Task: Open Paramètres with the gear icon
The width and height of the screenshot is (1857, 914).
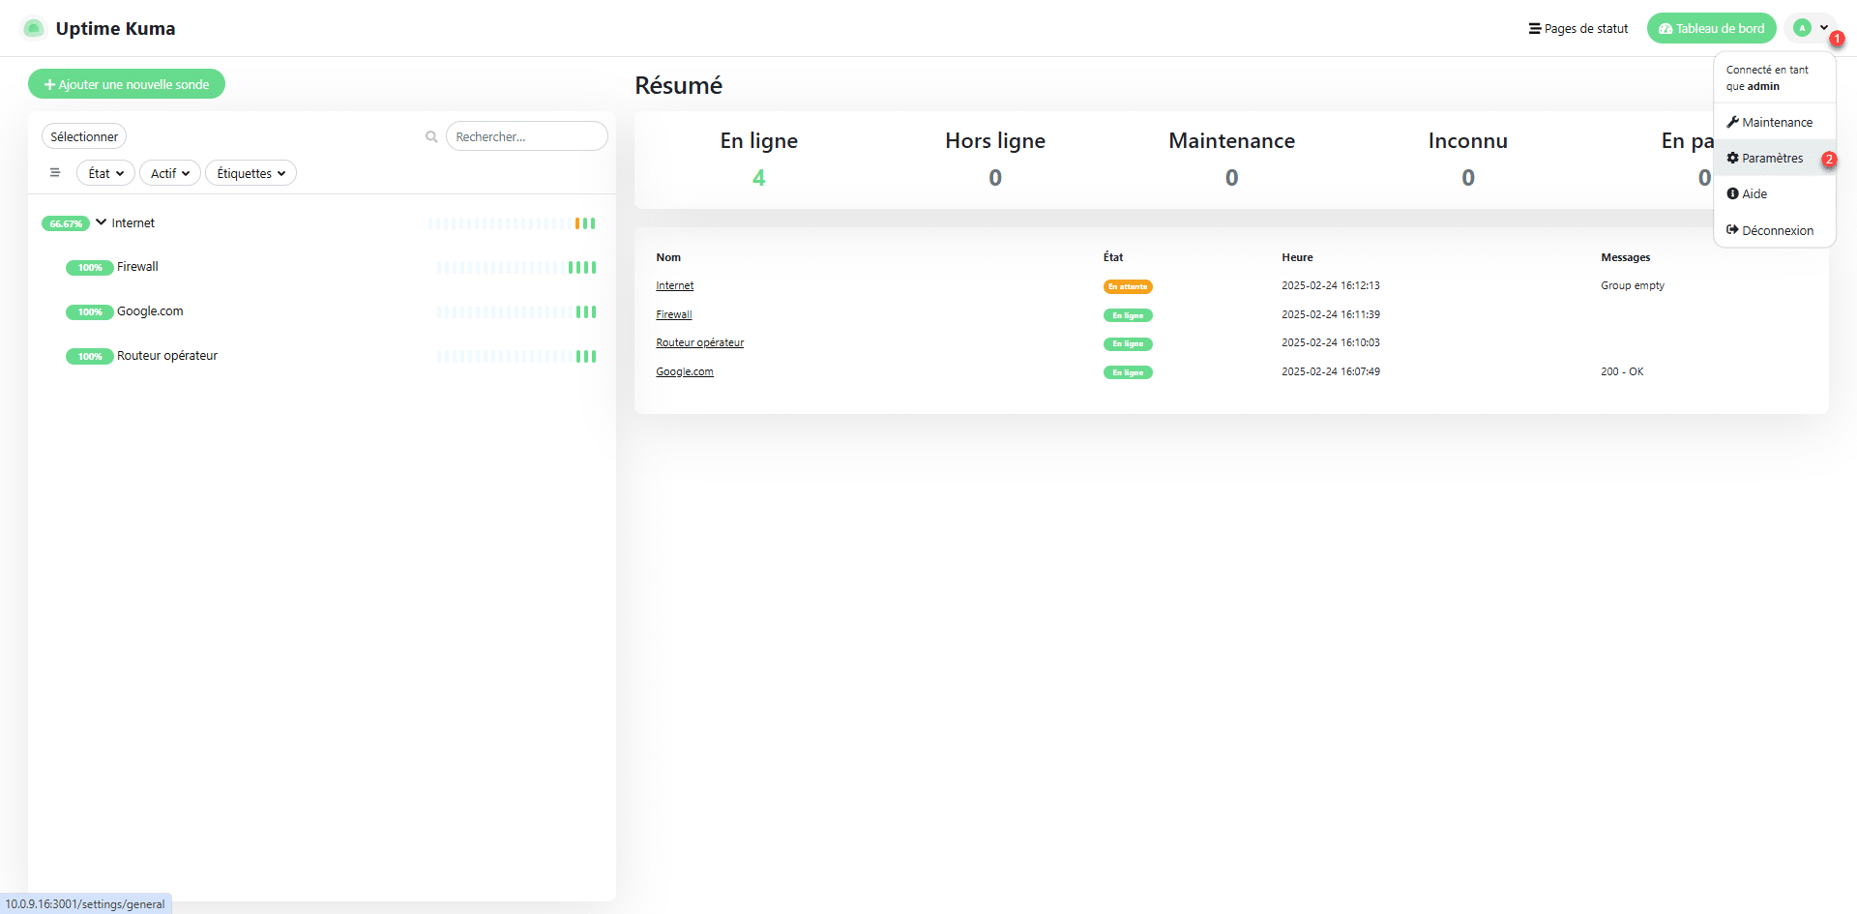Action: 1765,159
